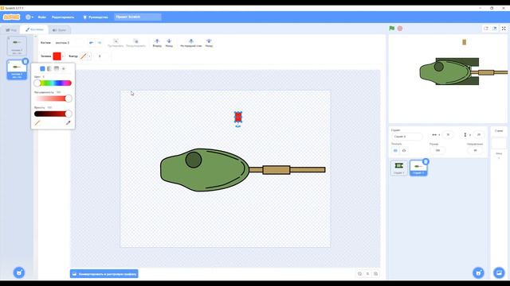Edit the sprite x position field
This screenshot has height=286, width=510.
pos(448,134)
